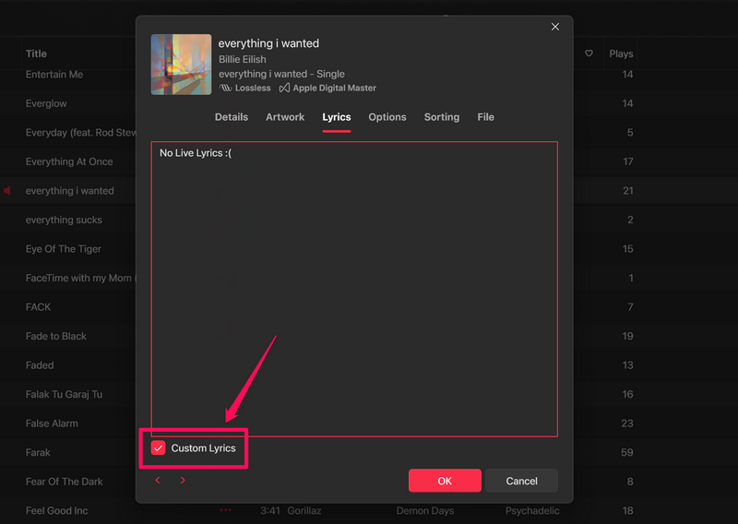The image size is (738, 524).
Task: Sort by the Plays column header
Action: coord(621,54)
